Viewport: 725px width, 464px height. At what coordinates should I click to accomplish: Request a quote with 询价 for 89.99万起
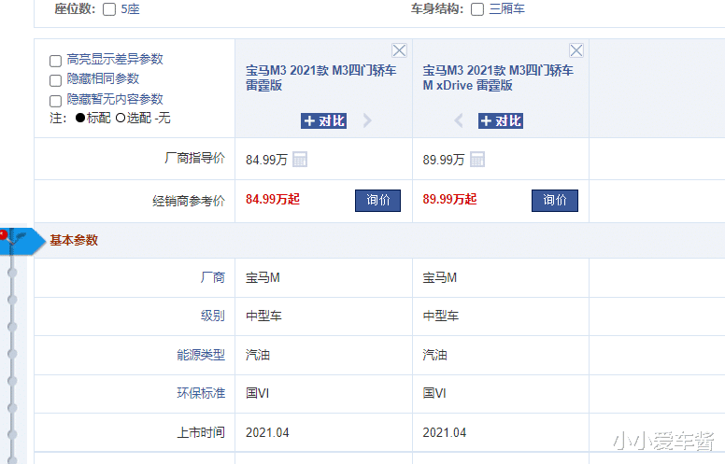pos(555,200)
